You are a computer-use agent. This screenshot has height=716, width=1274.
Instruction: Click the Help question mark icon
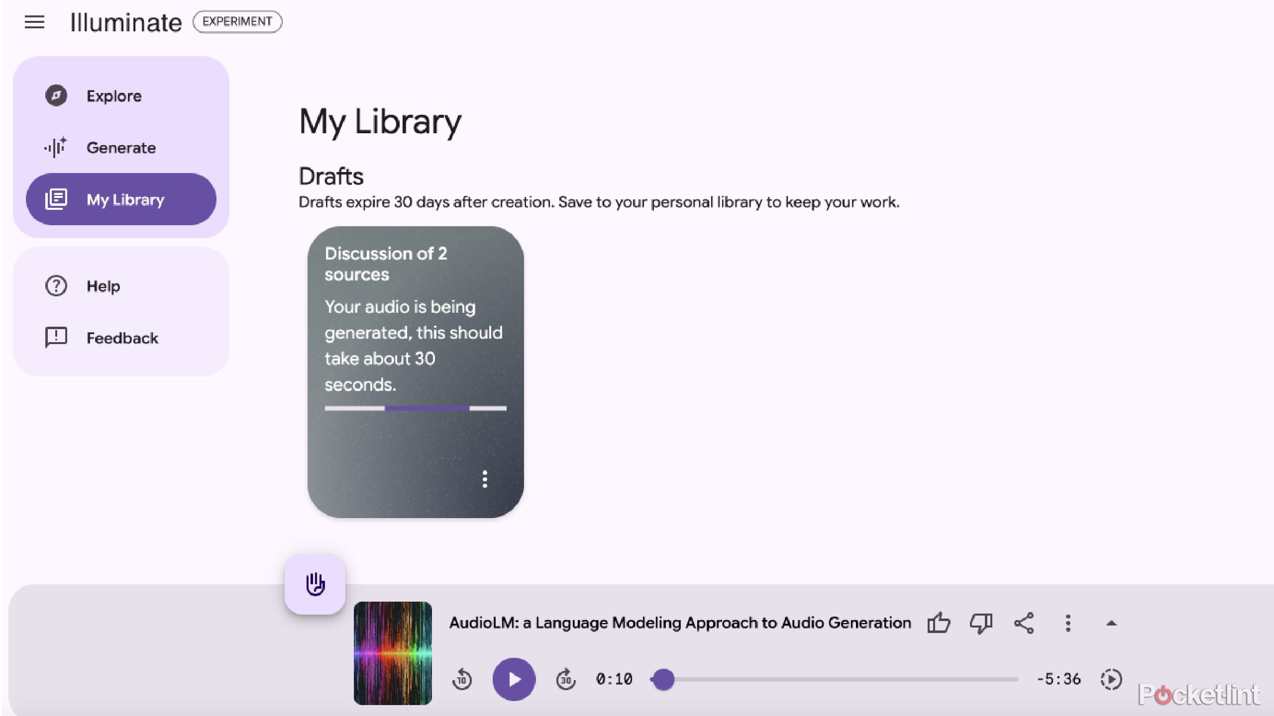(56, 286)
